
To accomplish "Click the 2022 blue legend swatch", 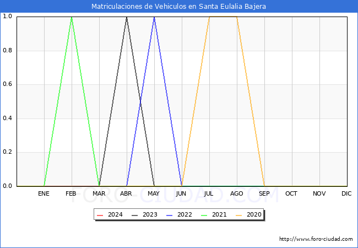I will pyautogui.click(x=170, y=215).
